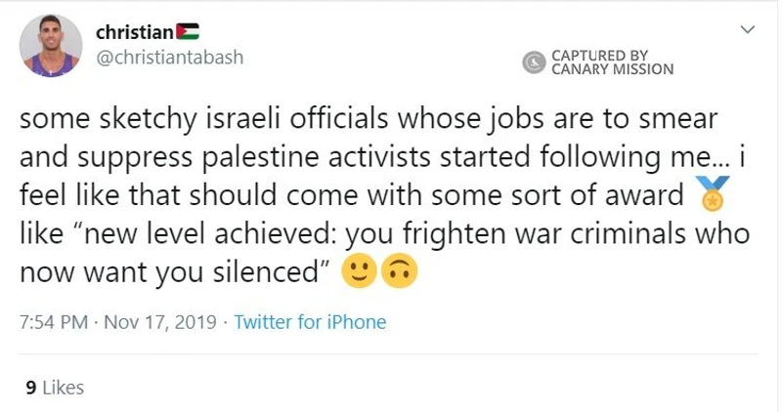Click the upside-down face emoji

[x=399, y=271]
